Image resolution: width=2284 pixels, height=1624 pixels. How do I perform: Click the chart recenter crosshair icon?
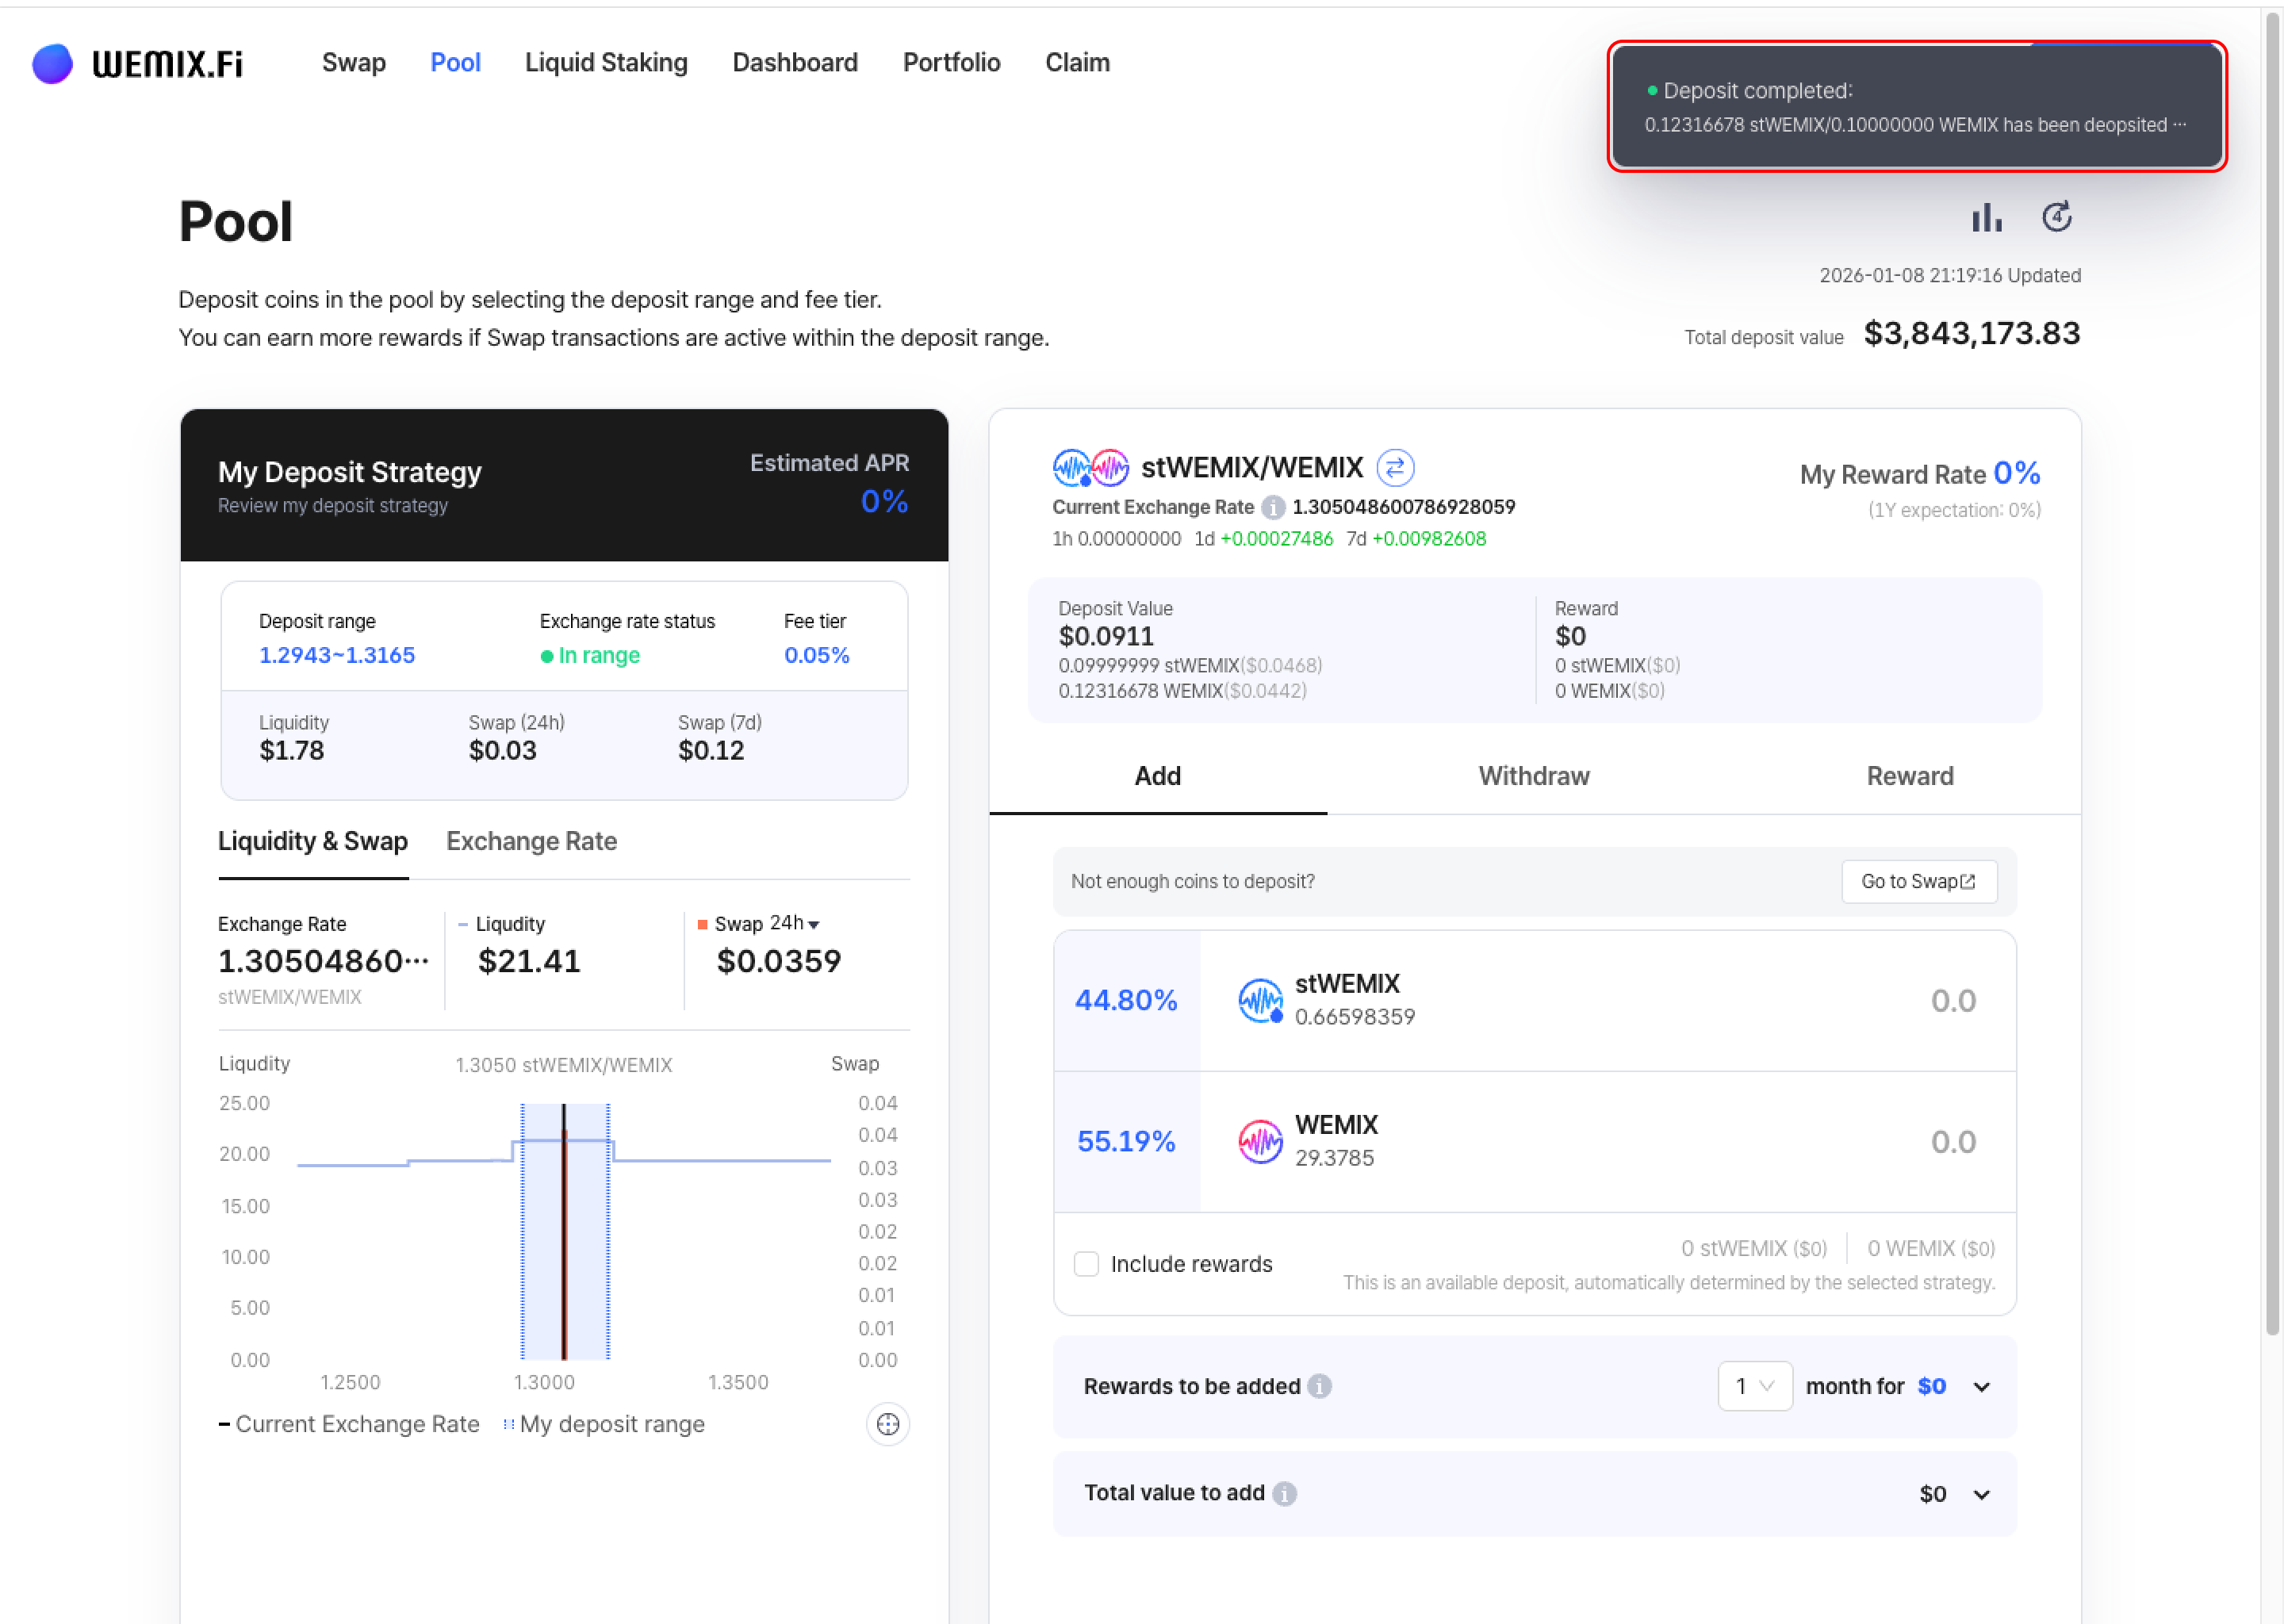click(x=887, y=1424)
